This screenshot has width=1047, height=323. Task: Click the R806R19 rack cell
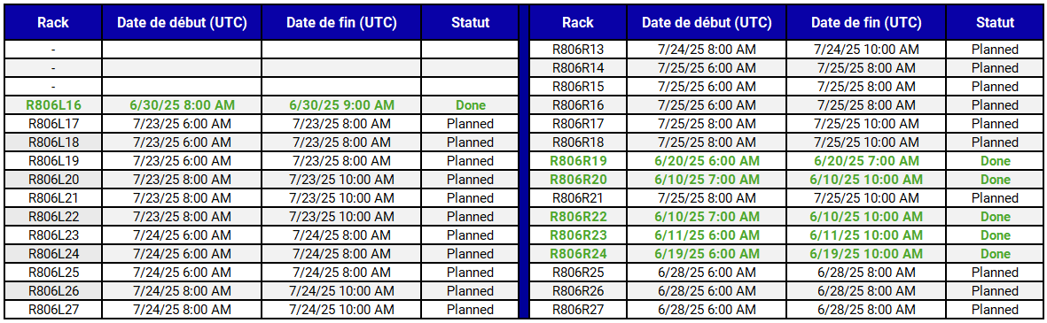(x=578, y=161)
